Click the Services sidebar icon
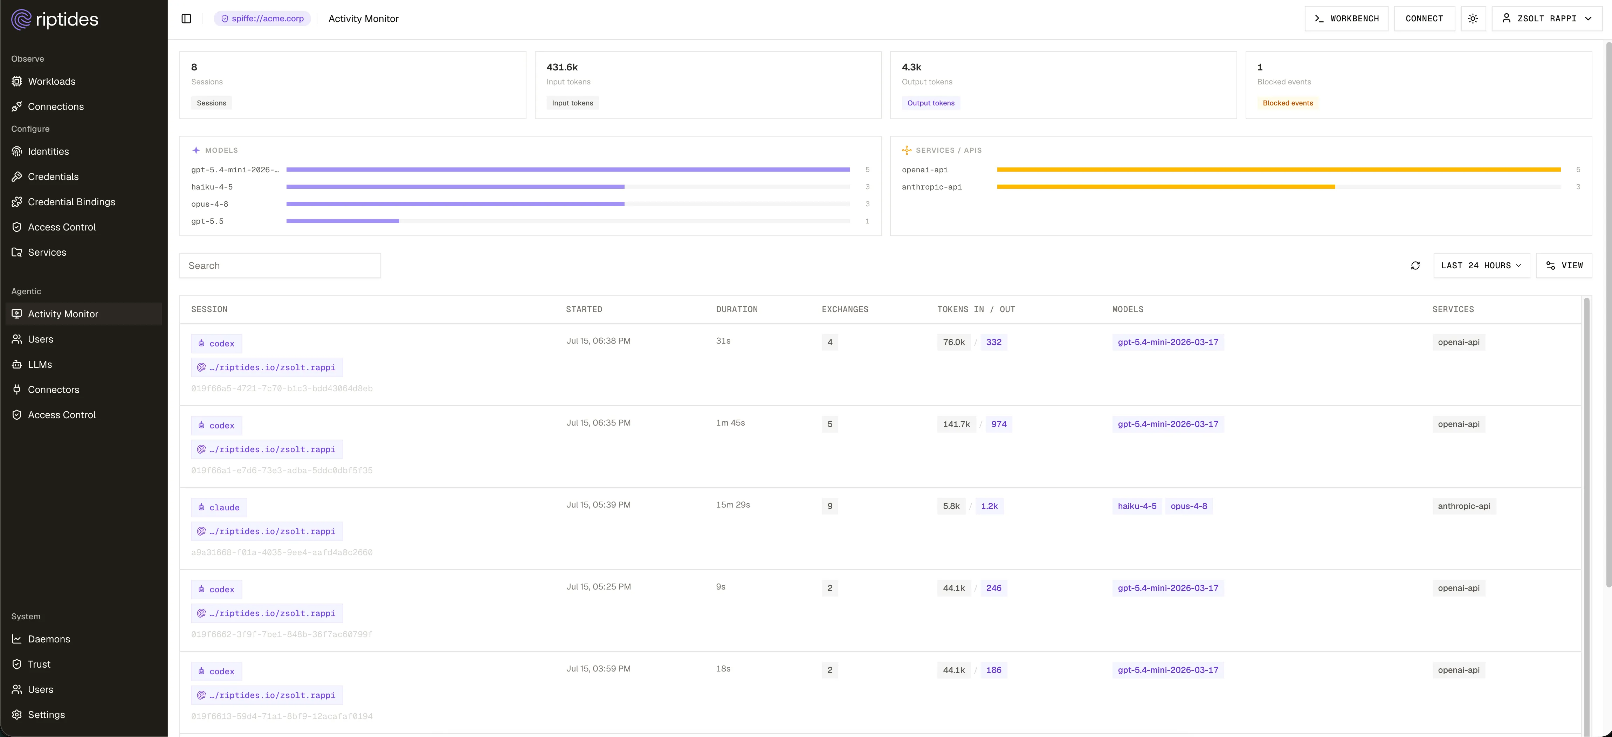The width and height of the screenshot is (1612, 737). [x=17, y=252]
